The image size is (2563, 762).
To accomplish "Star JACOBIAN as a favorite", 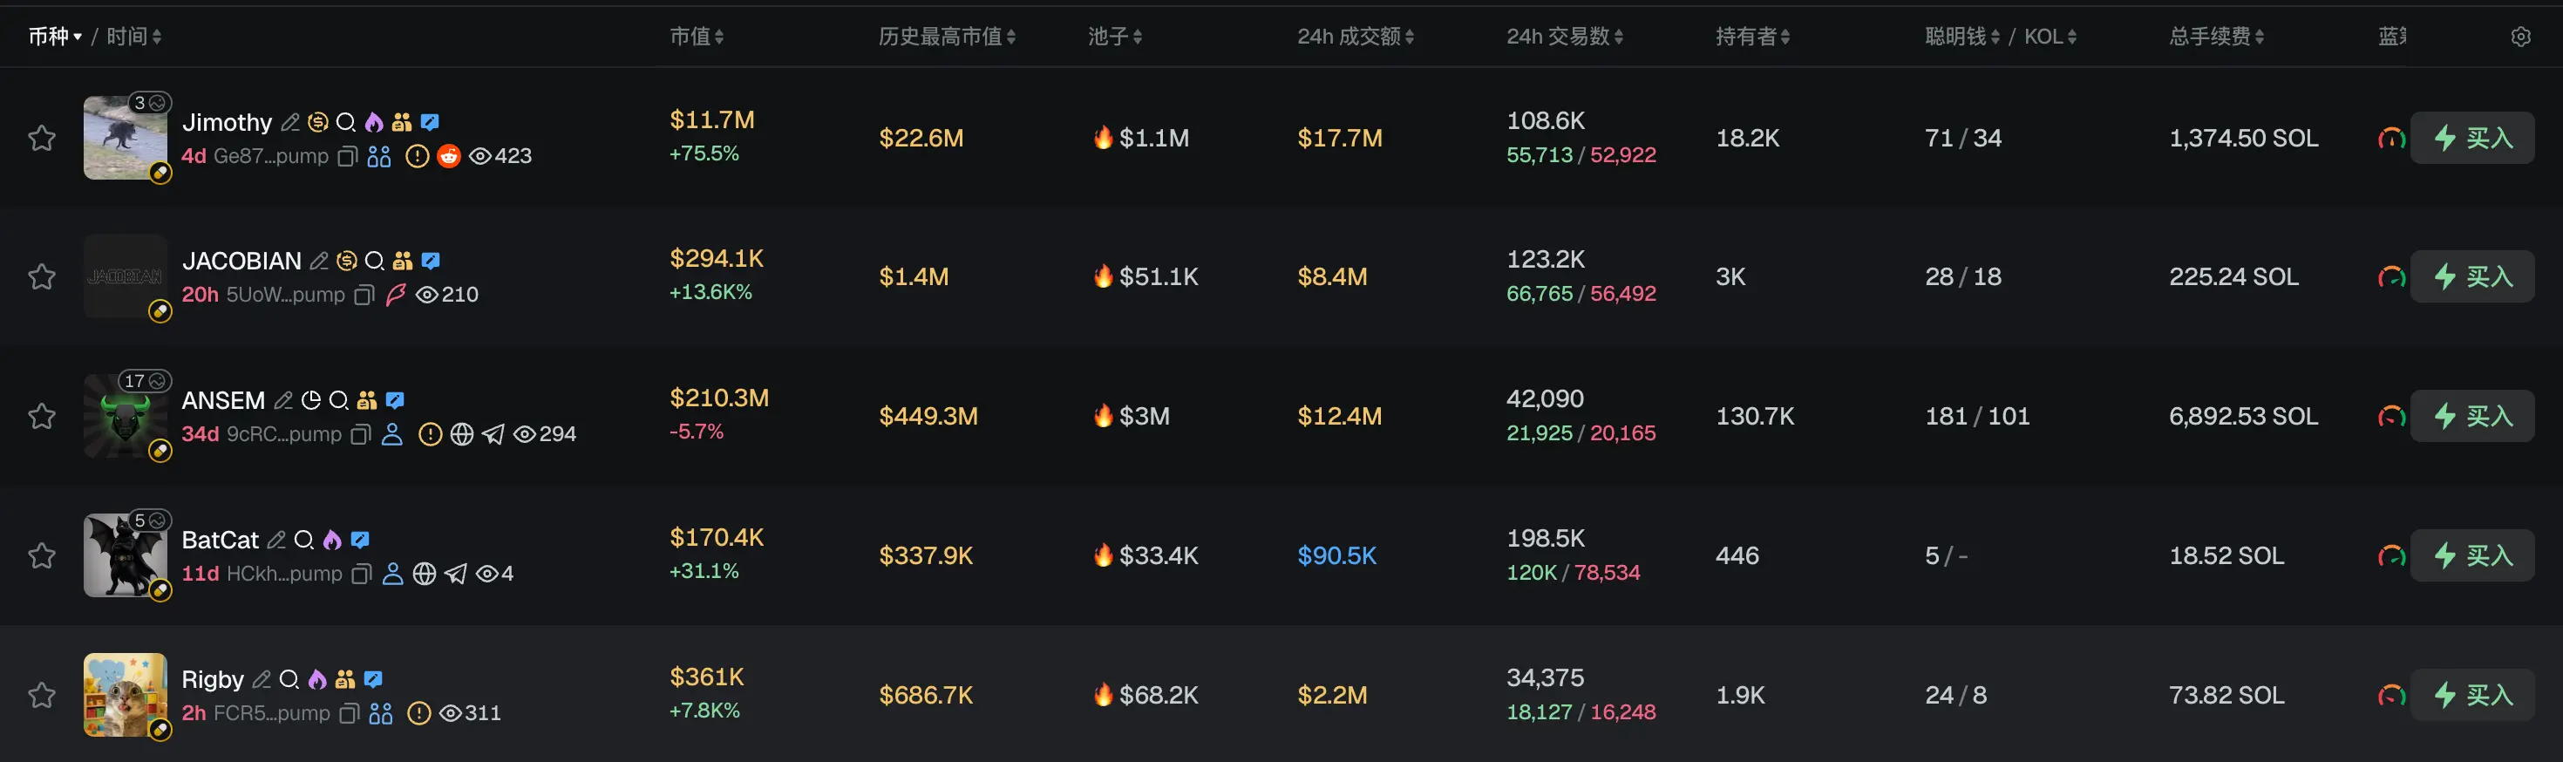I will [x=42, y=276].
